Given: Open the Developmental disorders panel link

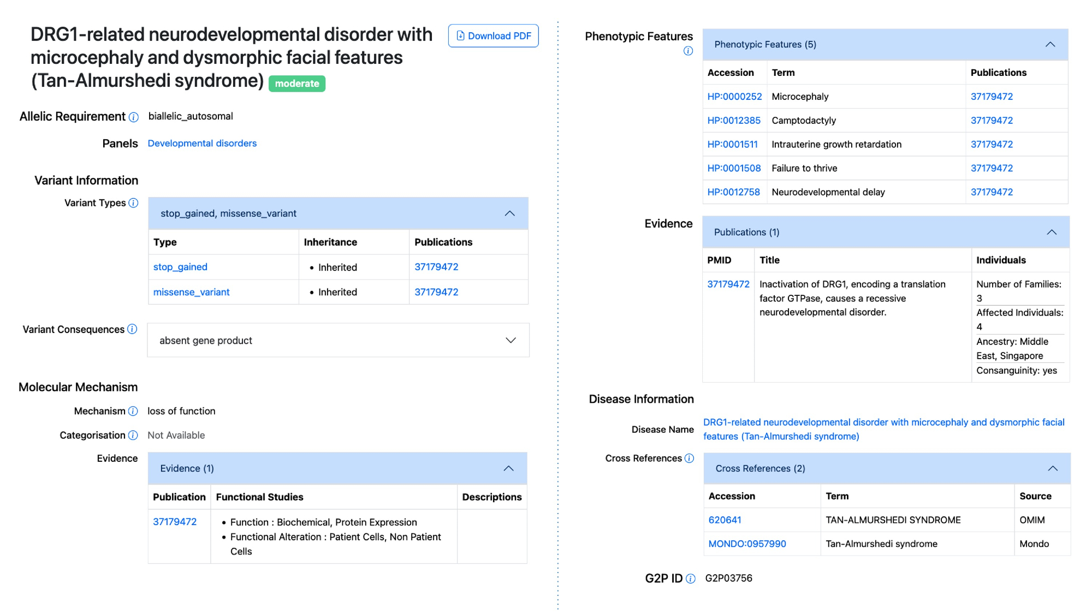Looking at the screenshot, I should coord(202,143).
